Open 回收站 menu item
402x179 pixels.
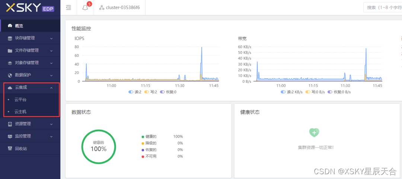30,148
